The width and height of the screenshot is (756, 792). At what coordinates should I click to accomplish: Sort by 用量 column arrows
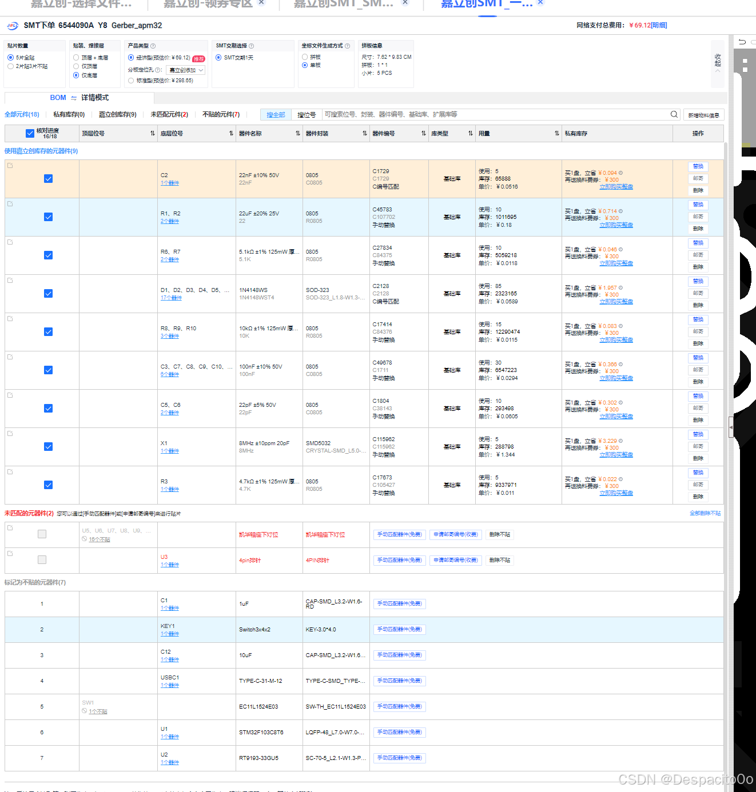tap(557, 133)
